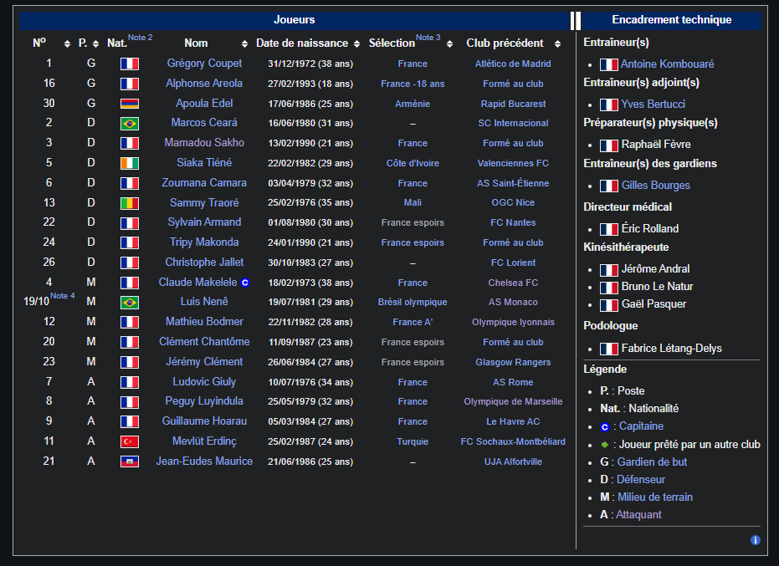This screenshot has width=779, height=566.
Task: Open Atlético de Madrid club link
Action: click(513, 64)
